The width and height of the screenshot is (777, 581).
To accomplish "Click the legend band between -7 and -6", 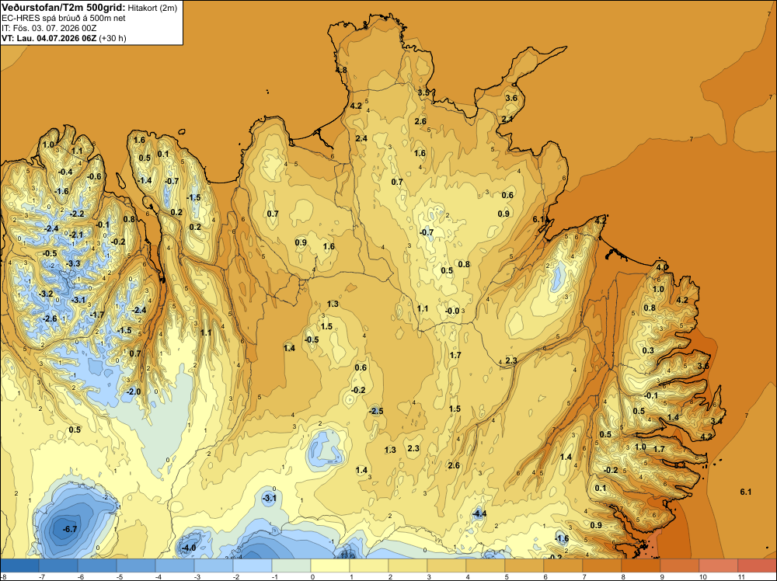I will coord(58,565).
